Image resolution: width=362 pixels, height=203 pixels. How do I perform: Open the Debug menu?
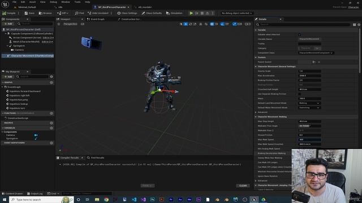pos(53,2)
